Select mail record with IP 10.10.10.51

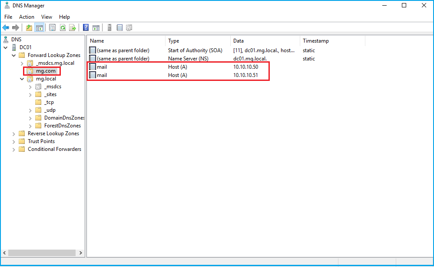[x=102, y=75]
